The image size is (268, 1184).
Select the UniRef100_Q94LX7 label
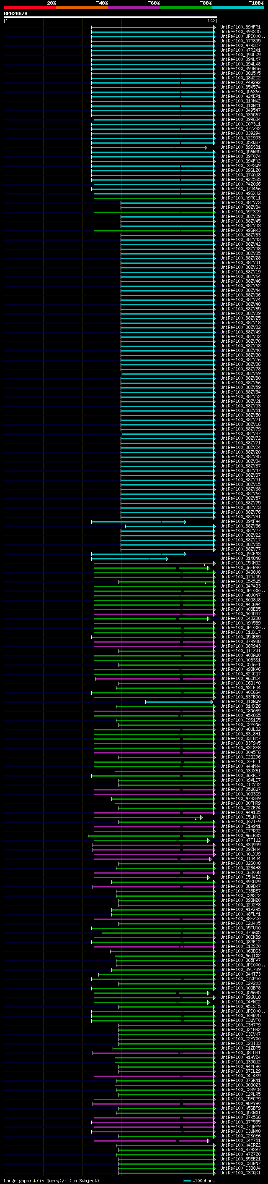click(x=240, y=59)
